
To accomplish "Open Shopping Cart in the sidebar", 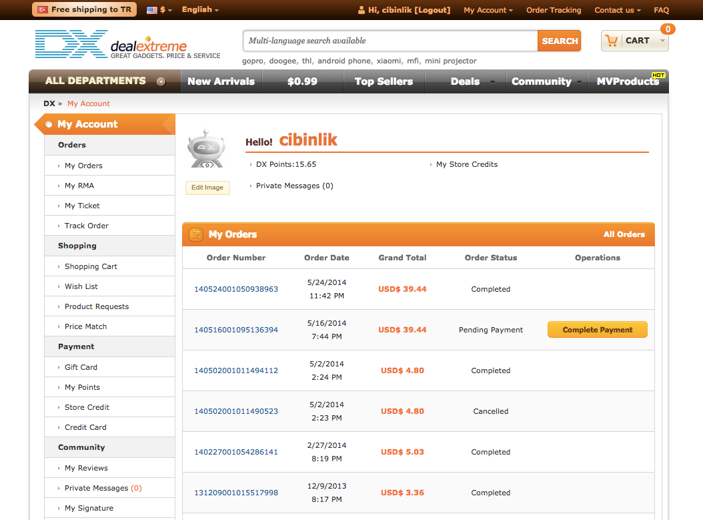I will (91, 266).
